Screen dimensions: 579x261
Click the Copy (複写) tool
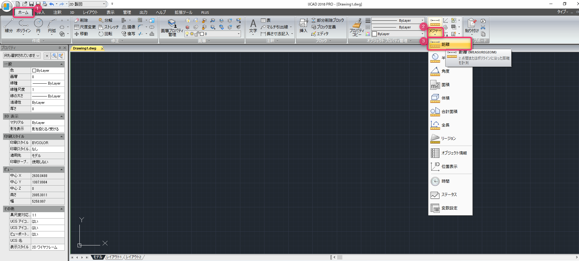pyautogui.click(x=129, y=34)
